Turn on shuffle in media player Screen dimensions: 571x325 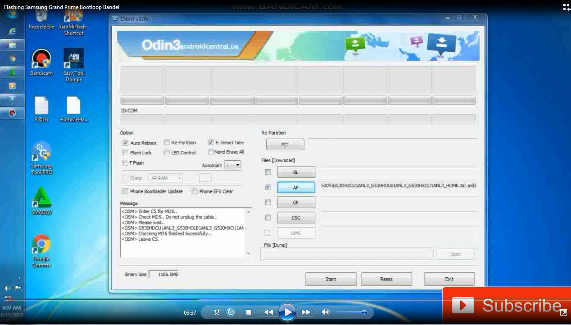[x=217, y=312]
